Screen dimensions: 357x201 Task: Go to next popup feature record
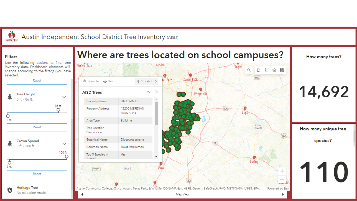click(x=156, y=81)
